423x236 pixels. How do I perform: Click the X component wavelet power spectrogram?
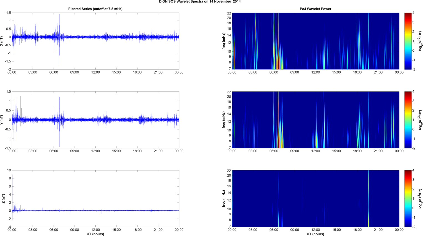point(315,41)
